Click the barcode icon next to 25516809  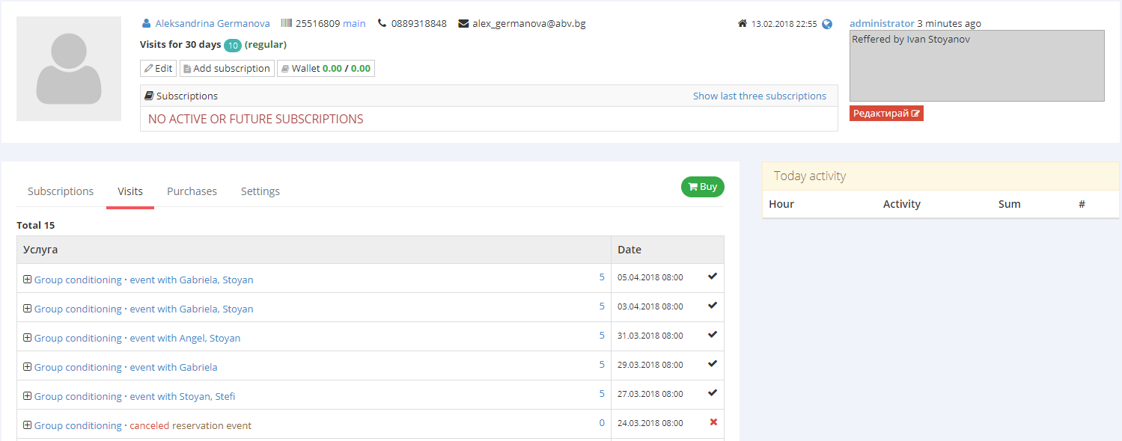click(x=287, y=23)
